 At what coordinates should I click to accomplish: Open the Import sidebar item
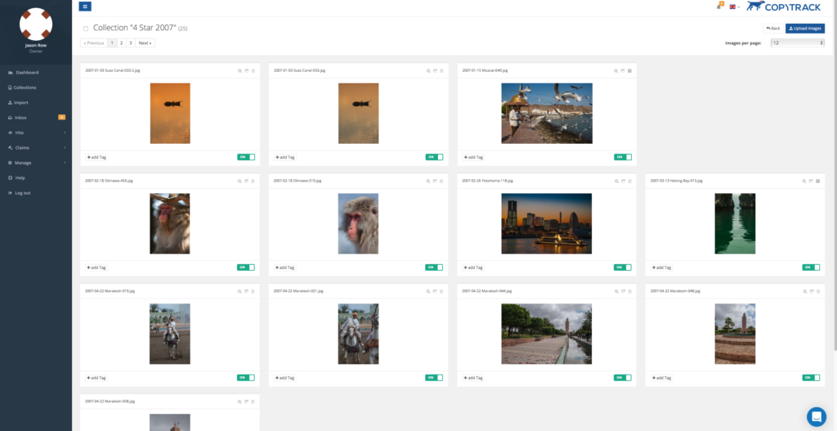(36, 102)
